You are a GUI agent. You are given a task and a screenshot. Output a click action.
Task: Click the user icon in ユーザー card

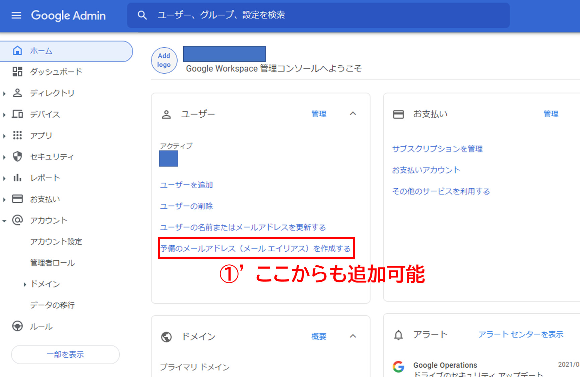[166, 114]
